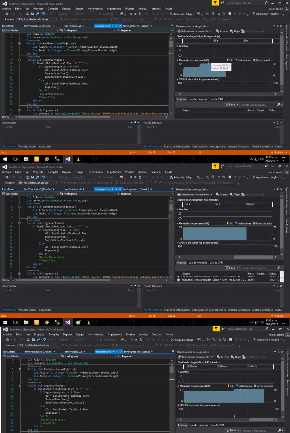This screenshot has height=433, width=290.
Task: Restart debugging in the top Visual Studio window
Action: point(140,14)
